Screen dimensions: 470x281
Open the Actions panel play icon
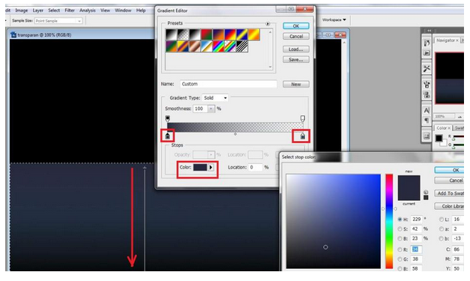coord(427,53)
